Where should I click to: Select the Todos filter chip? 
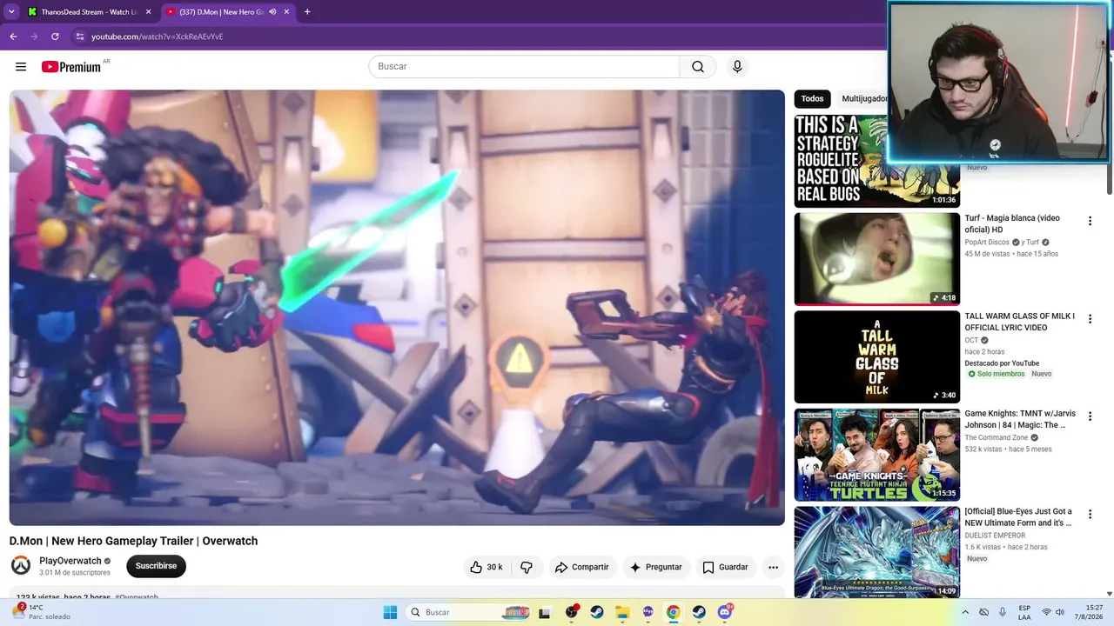(812, 99)
